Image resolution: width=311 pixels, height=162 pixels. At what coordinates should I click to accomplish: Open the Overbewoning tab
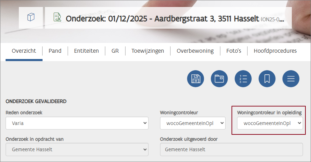click(x=195, y=51)
